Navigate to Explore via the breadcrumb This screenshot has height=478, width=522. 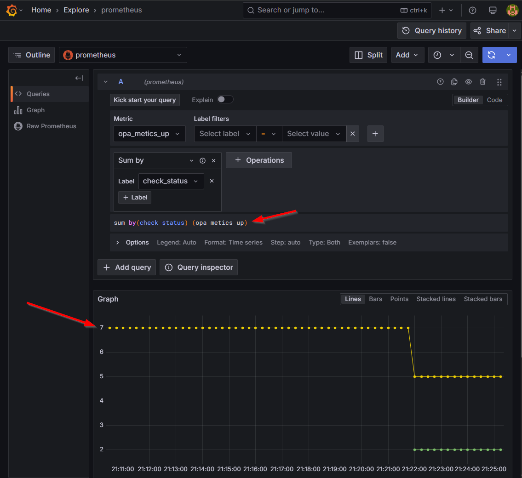click(76, 10)
